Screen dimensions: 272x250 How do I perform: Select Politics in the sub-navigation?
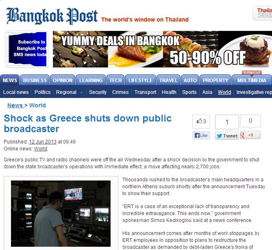43,92
